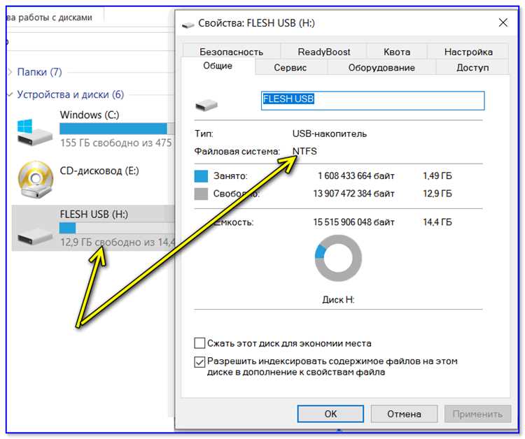The image size is (525, 439).
Task: Open the Оборудование tab
Action: [x=381, y=68]
